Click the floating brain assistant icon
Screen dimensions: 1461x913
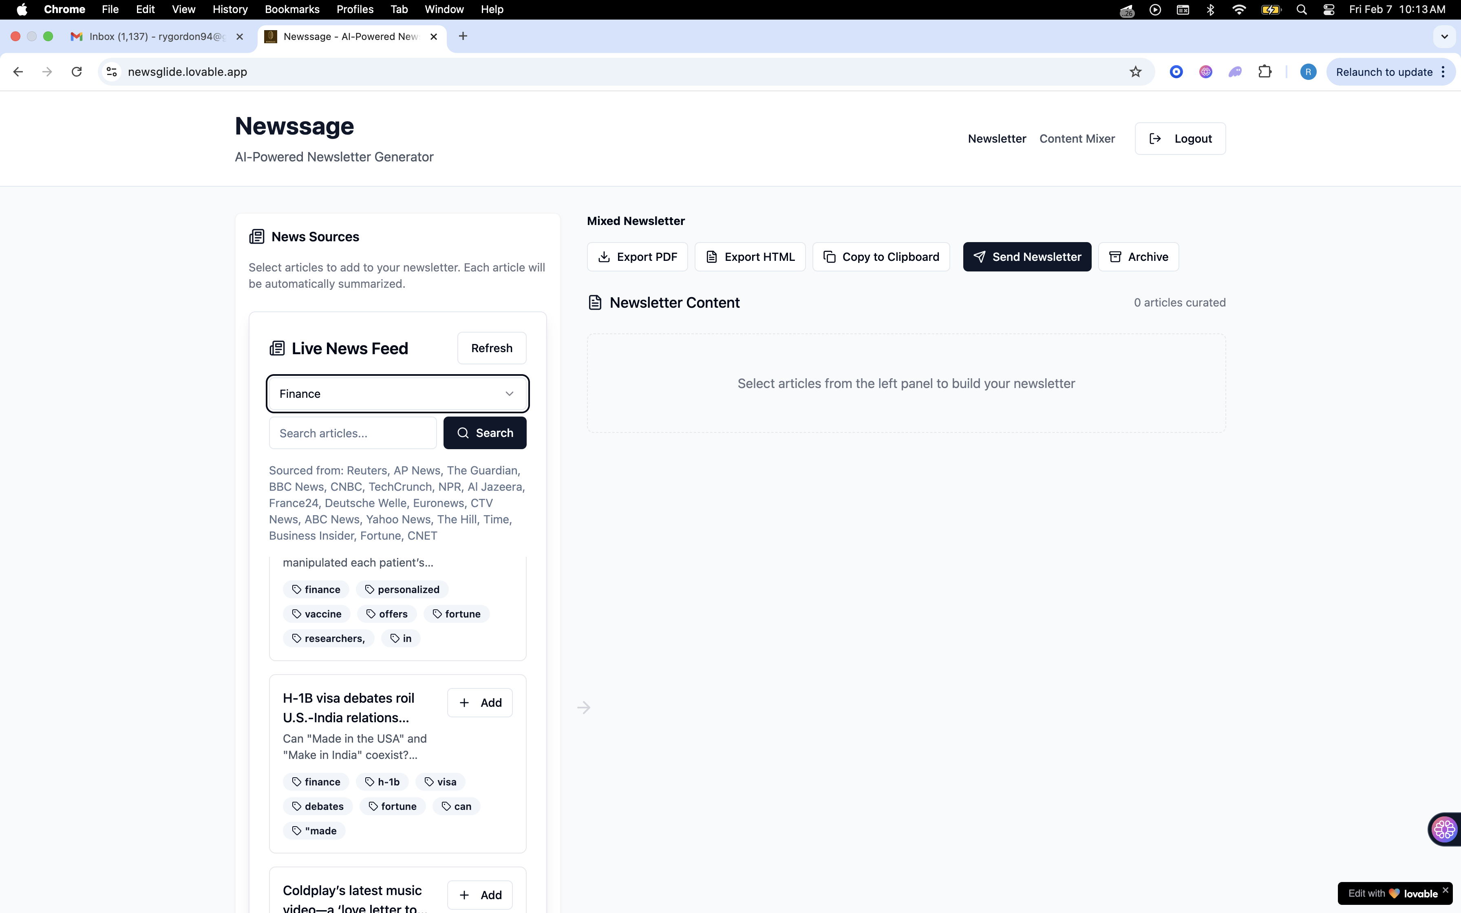pyautogui.click(x=1444, y=829)
